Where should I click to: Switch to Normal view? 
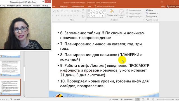(138, 99)
